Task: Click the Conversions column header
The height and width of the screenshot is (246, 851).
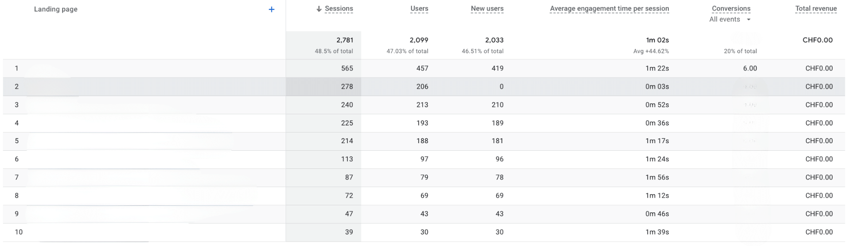Action: tap(731, 8)
